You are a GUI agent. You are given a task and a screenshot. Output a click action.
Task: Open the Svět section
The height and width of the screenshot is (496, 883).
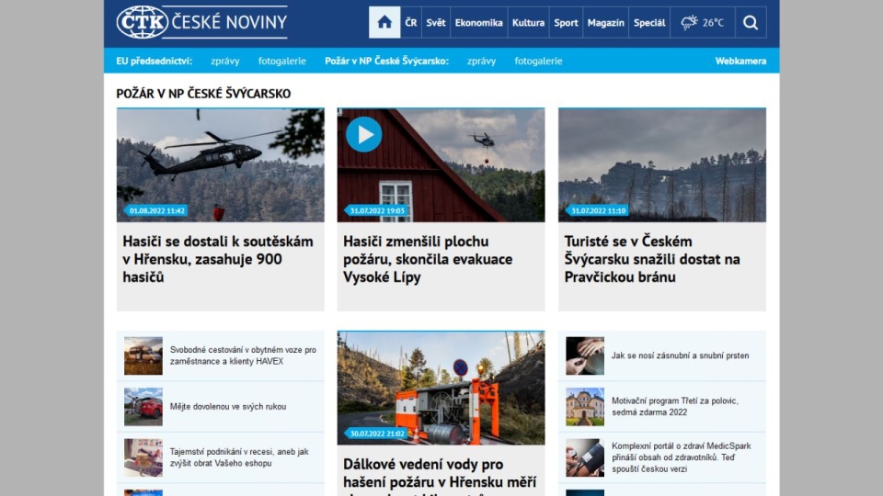coord(436,22)
